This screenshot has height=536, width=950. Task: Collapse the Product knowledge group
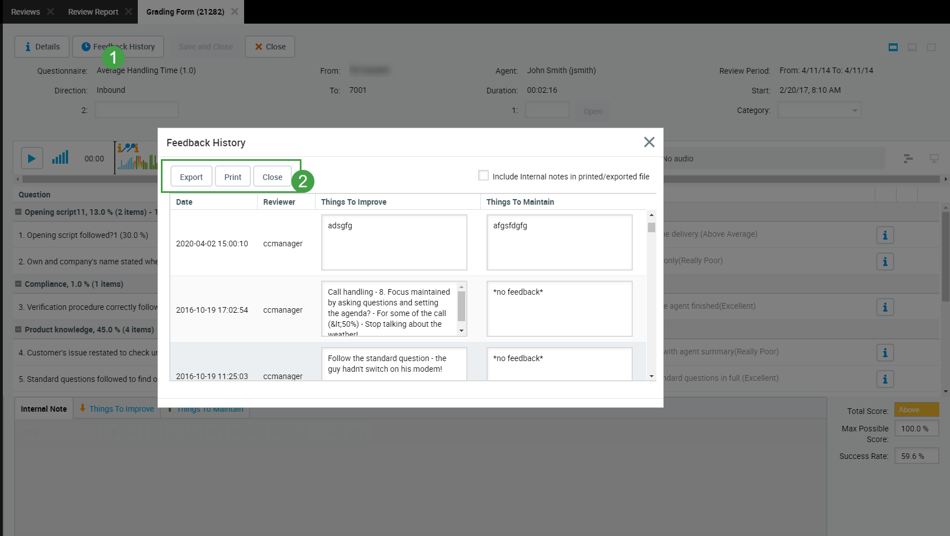19,330
